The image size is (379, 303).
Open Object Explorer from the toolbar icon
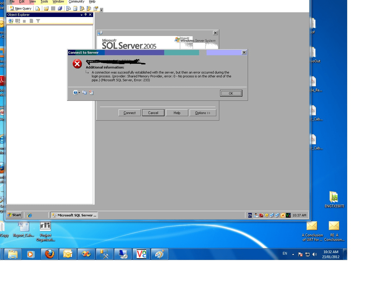pos(82,9)
